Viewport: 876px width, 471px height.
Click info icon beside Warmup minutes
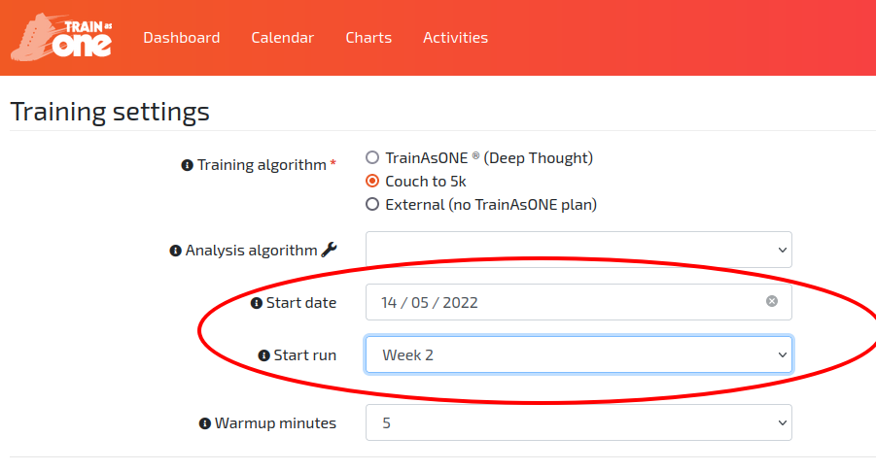click(x=205, y=423)
